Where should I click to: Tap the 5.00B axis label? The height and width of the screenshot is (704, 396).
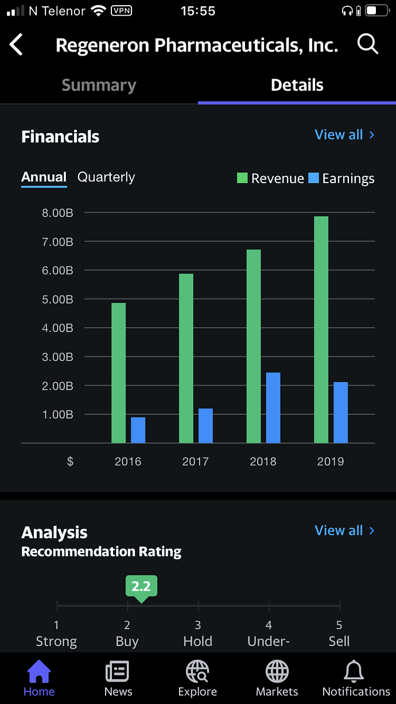[56, 300]
